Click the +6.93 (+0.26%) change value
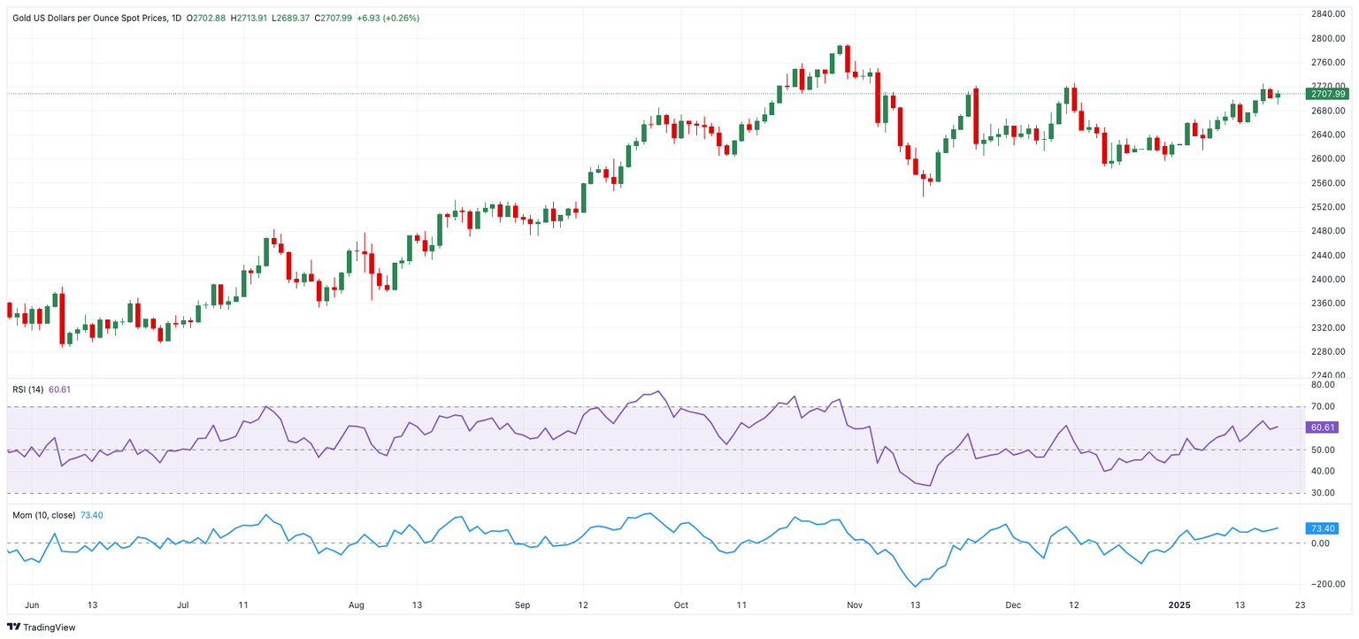This screenshot has height=639, width=1359. tap(388, 18)
